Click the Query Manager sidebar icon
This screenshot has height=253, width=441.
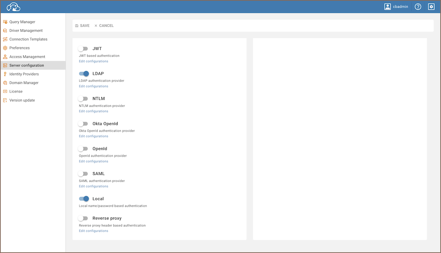[x=5, y=22]
